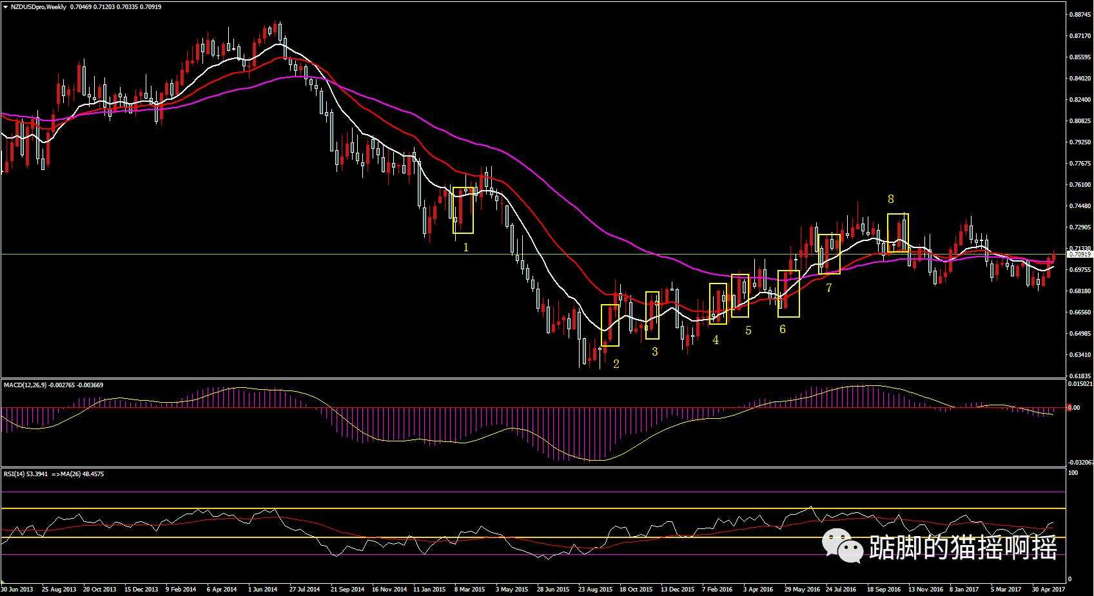The height and width of the screenshot is (596, 1094).
Task: Click the 0.70919 current price tag
Action: coord(1079,255)
